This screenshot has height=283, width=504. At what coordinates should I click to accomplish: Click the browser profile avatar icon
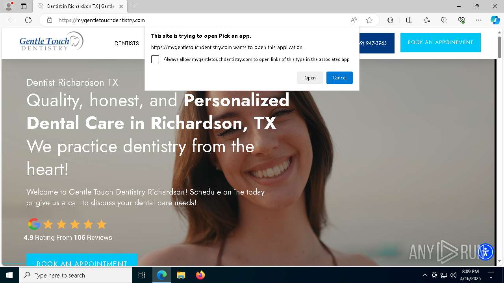pos(8,6)
